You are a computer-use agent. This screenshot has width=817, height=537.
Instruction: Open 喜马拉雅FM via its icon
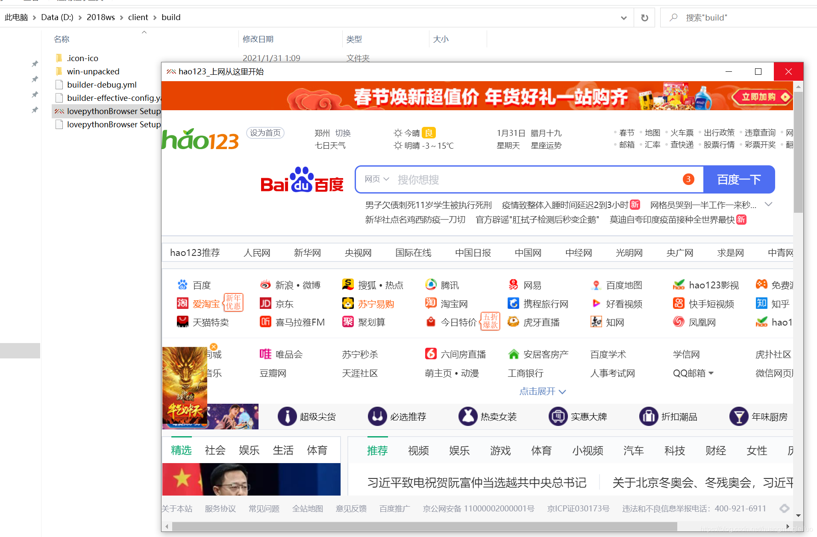coord(265,322)
